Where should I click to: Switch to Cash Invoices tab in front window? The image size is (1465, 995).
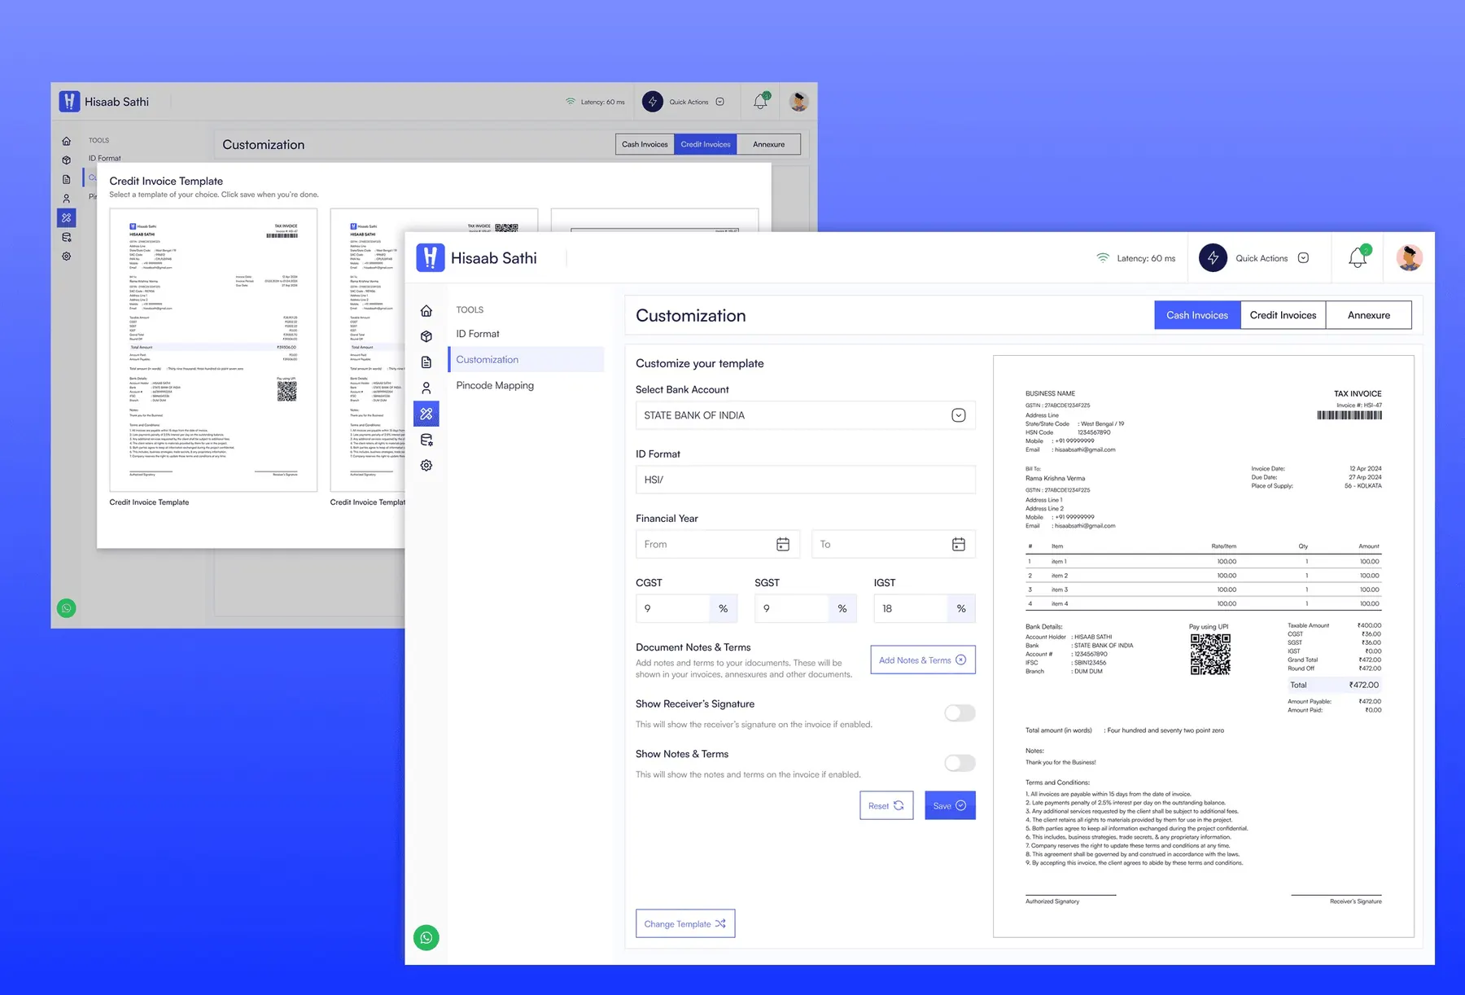pyautogui.click(x=1197, y=315)
